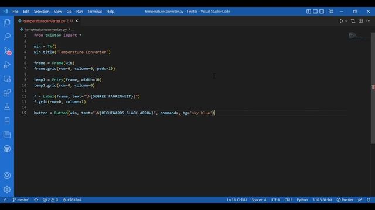Expand run options dropdown arrow
This screenshot has width=375, height=210.
(x=346, y=21)
